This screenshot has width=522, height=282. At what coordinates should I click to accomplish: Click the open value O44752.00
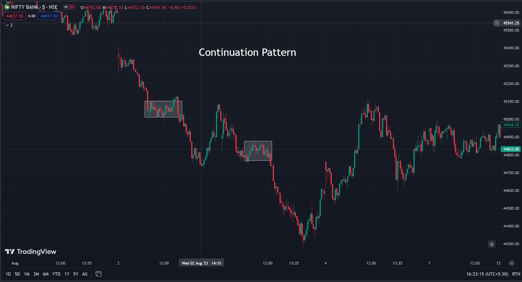click(x=91, y=7)
